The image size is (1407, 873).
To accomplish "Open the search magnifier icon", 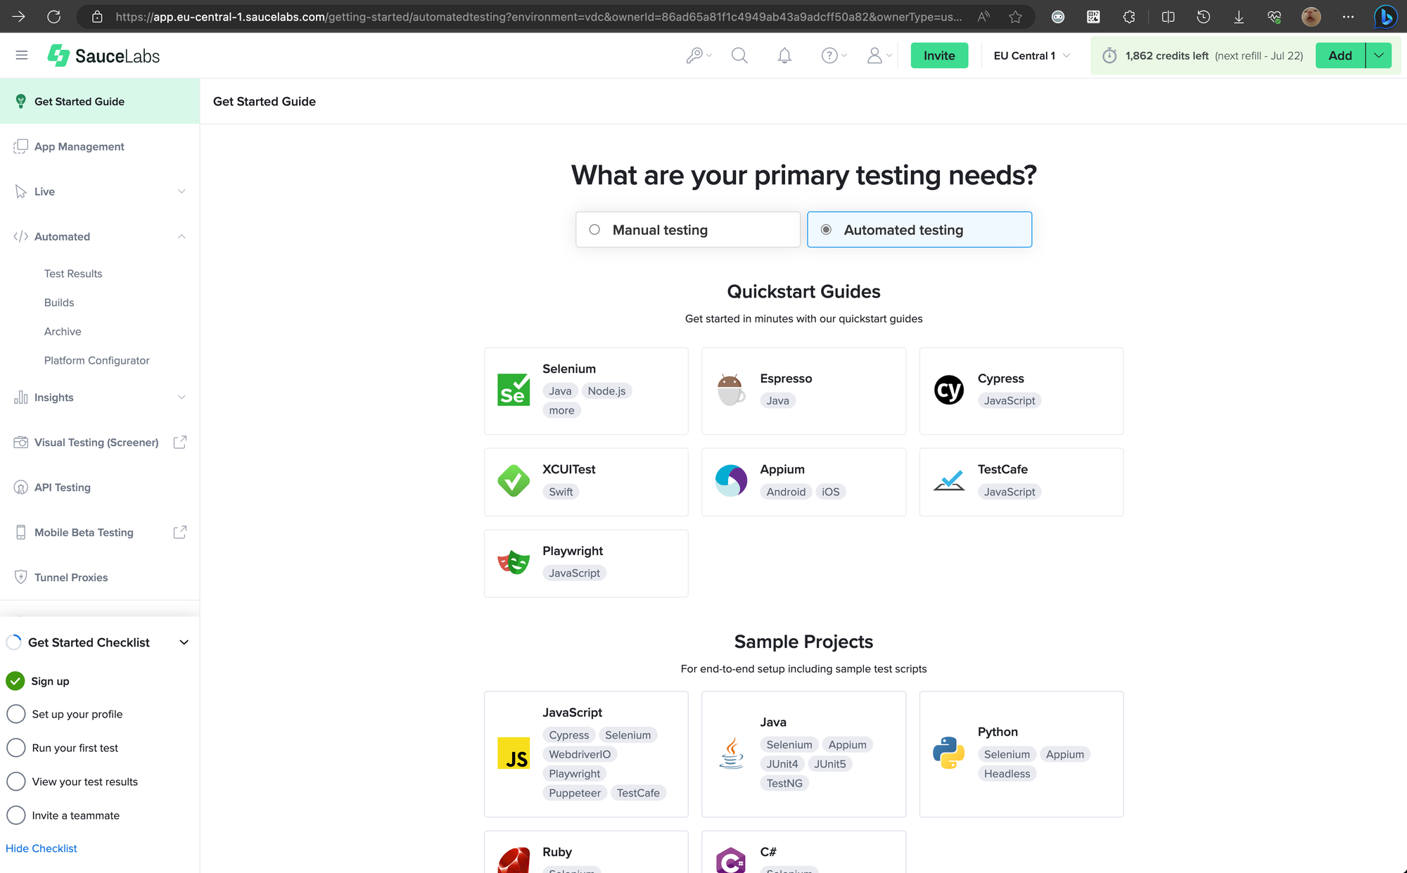I will click(x=739, y=56).
